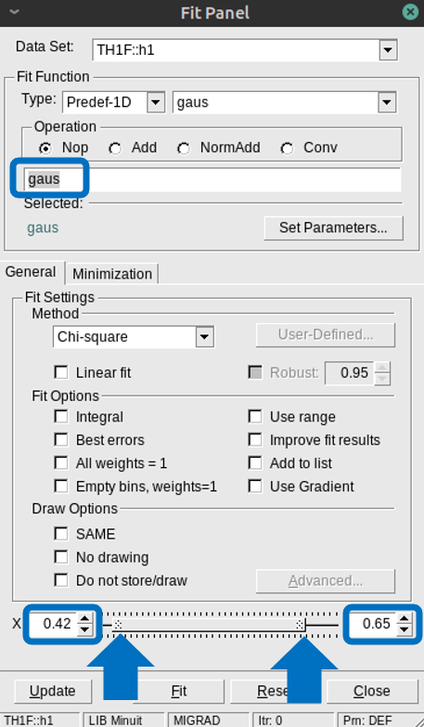Enable the Integral fit option

[x=61, y=416]
